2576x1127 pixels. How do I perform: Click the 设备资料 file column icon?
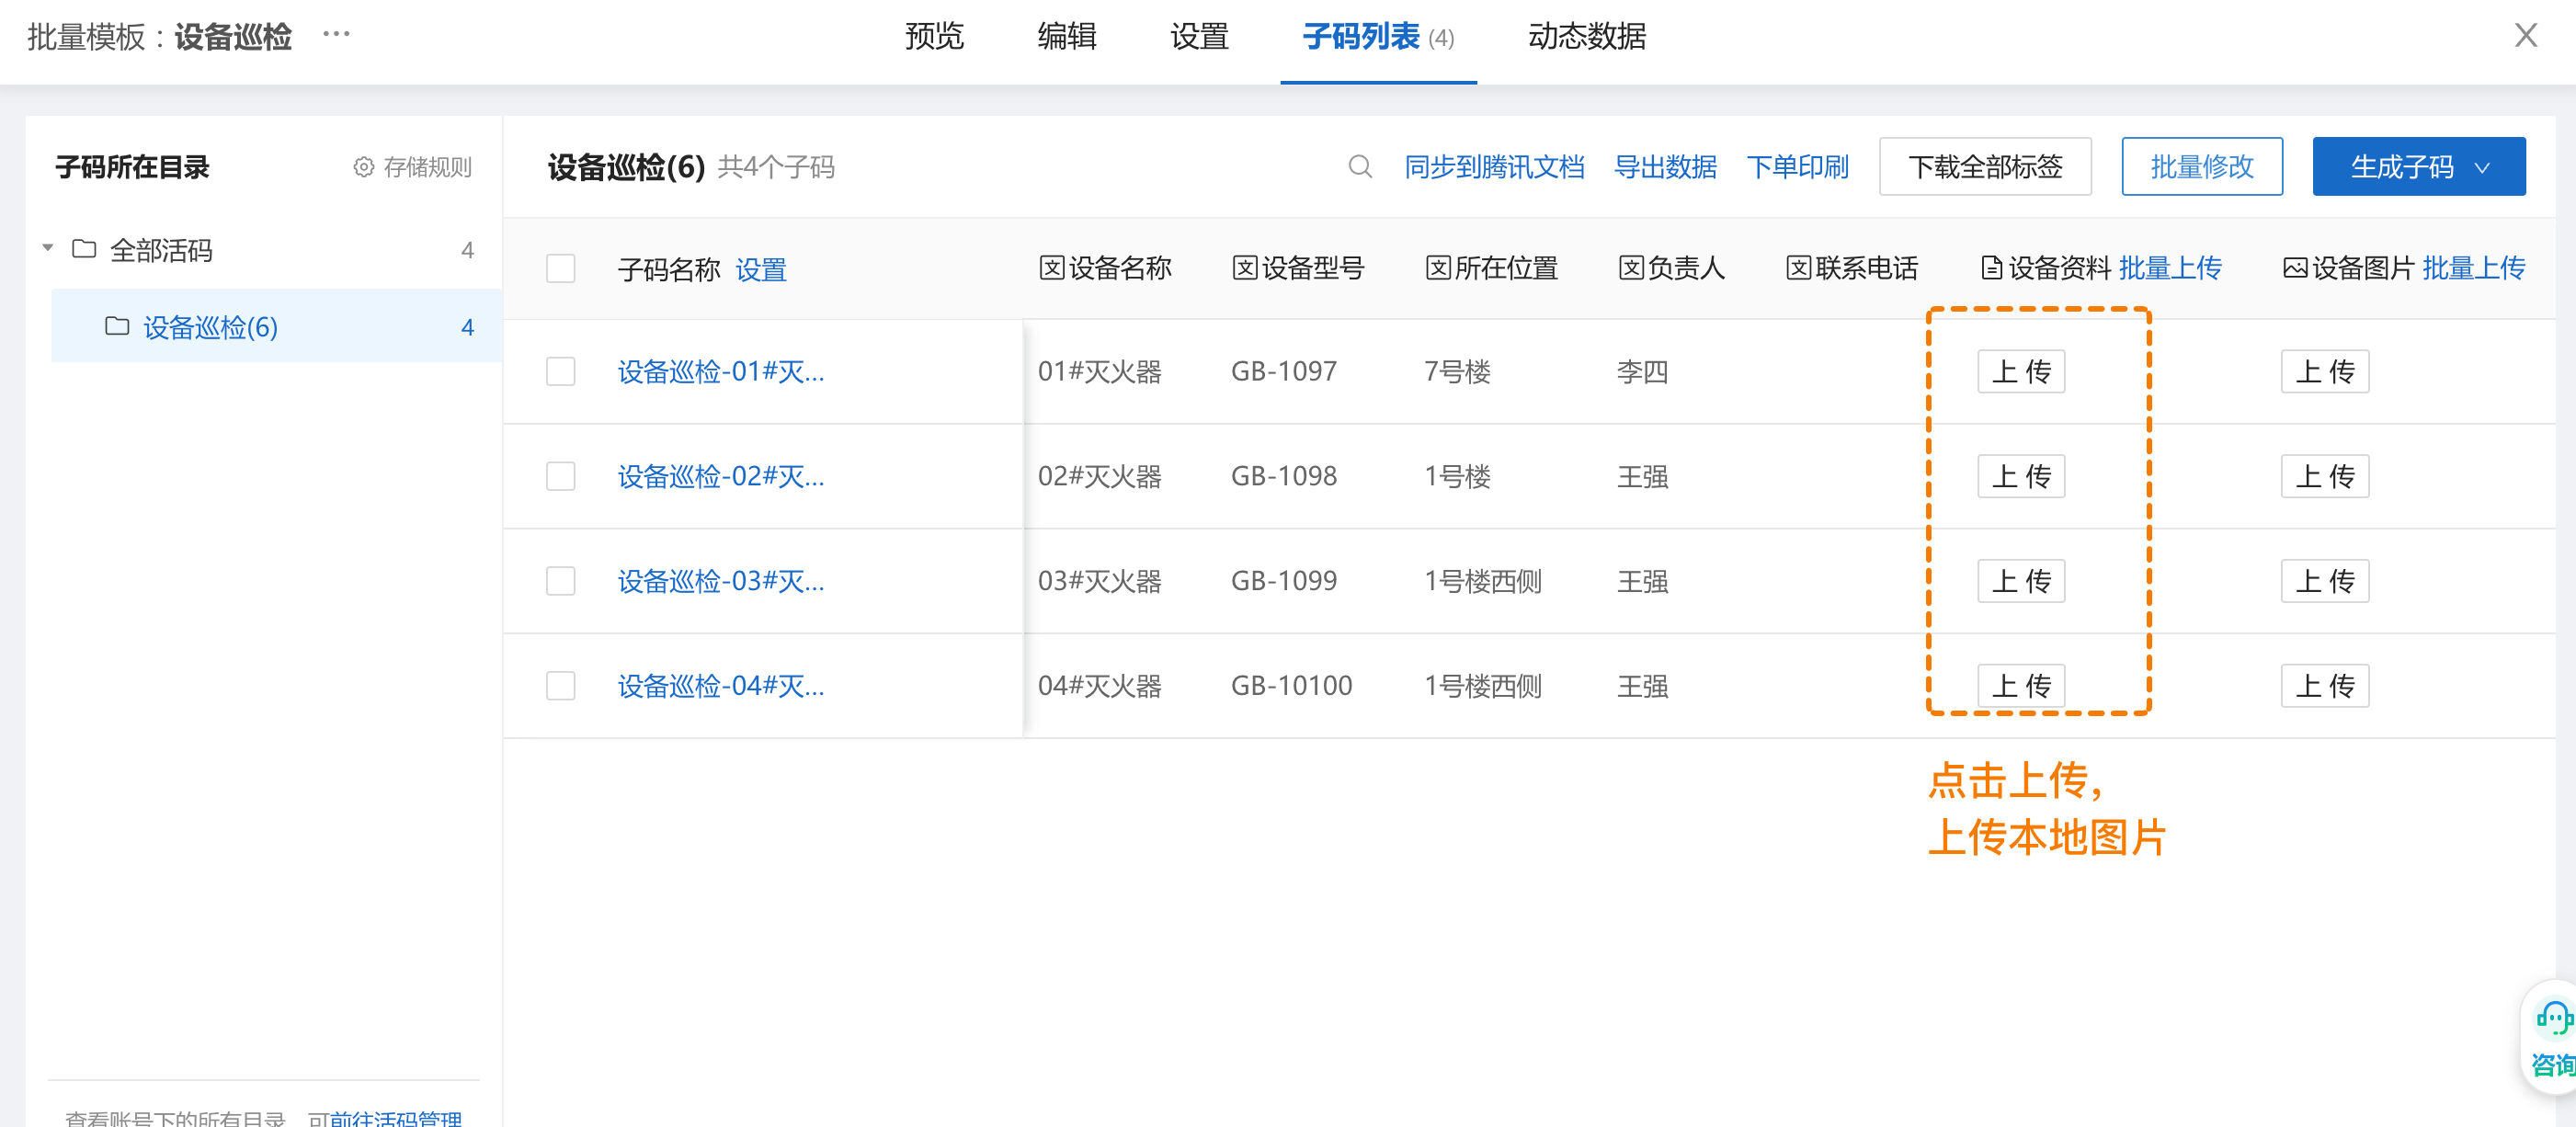point(1991,268)
